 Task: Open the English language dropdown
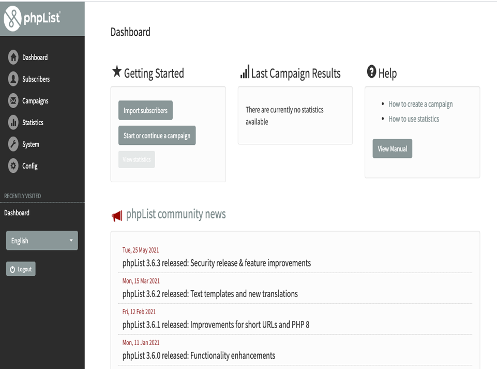[x=42, y=241]
